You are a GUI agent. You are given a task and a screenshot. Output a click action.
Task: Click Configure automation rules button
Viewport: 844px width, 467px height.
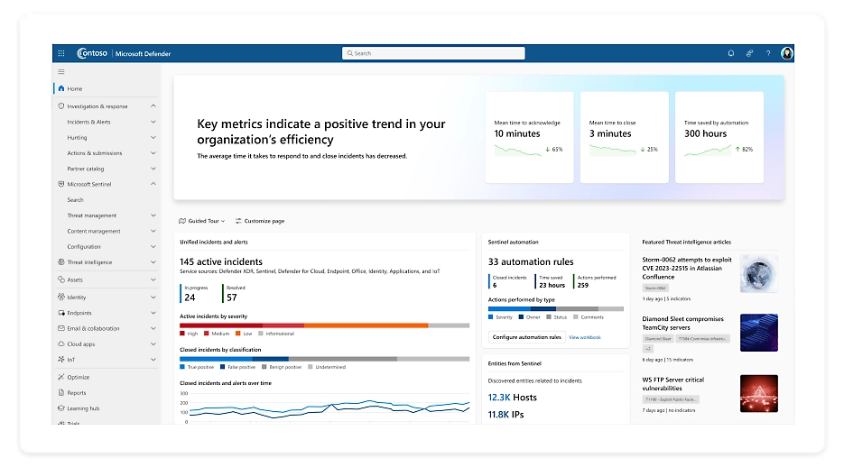pyautogui.click(x=526, y=337)
